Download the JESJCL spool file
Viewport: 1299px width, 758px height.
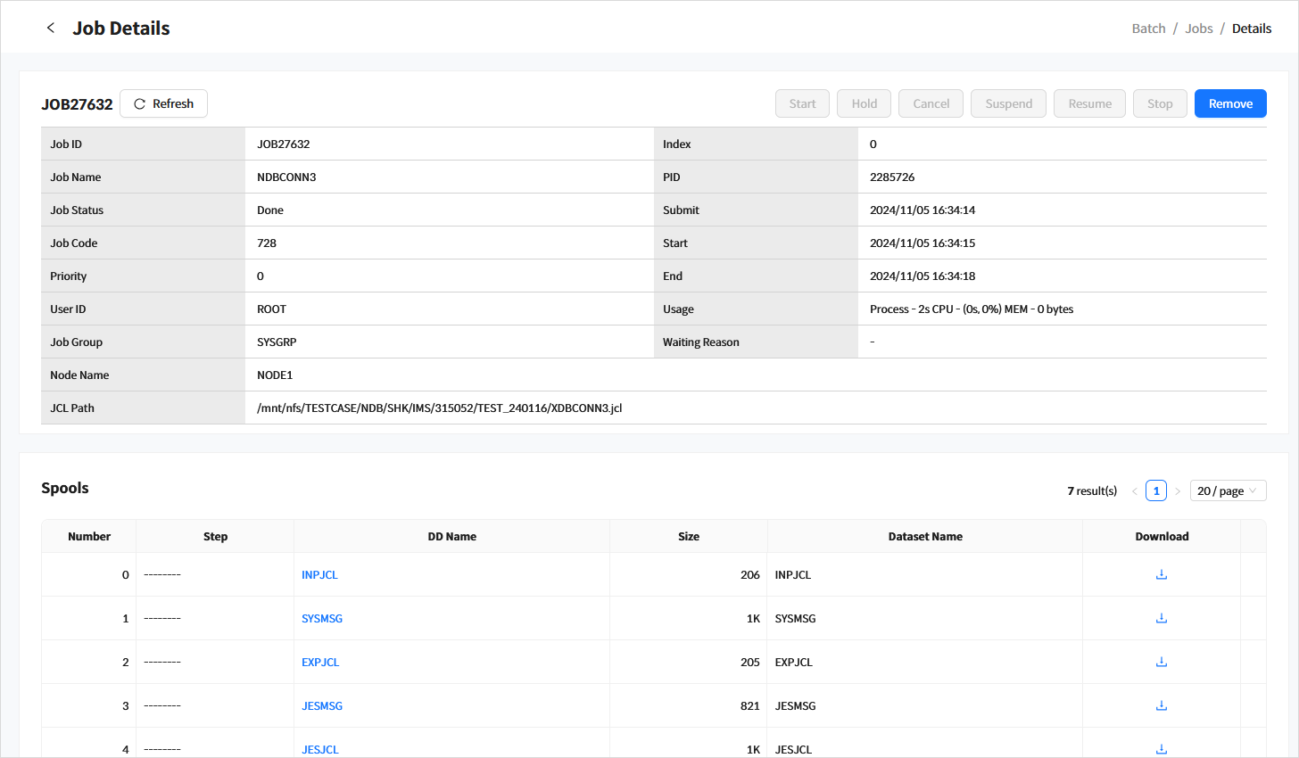(x=1162, y=748)
